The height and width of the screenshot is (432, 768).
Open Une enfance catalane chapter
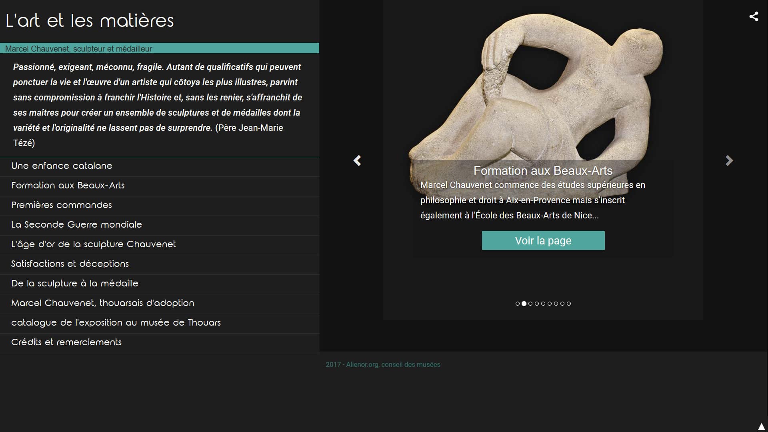pos(62,166)
